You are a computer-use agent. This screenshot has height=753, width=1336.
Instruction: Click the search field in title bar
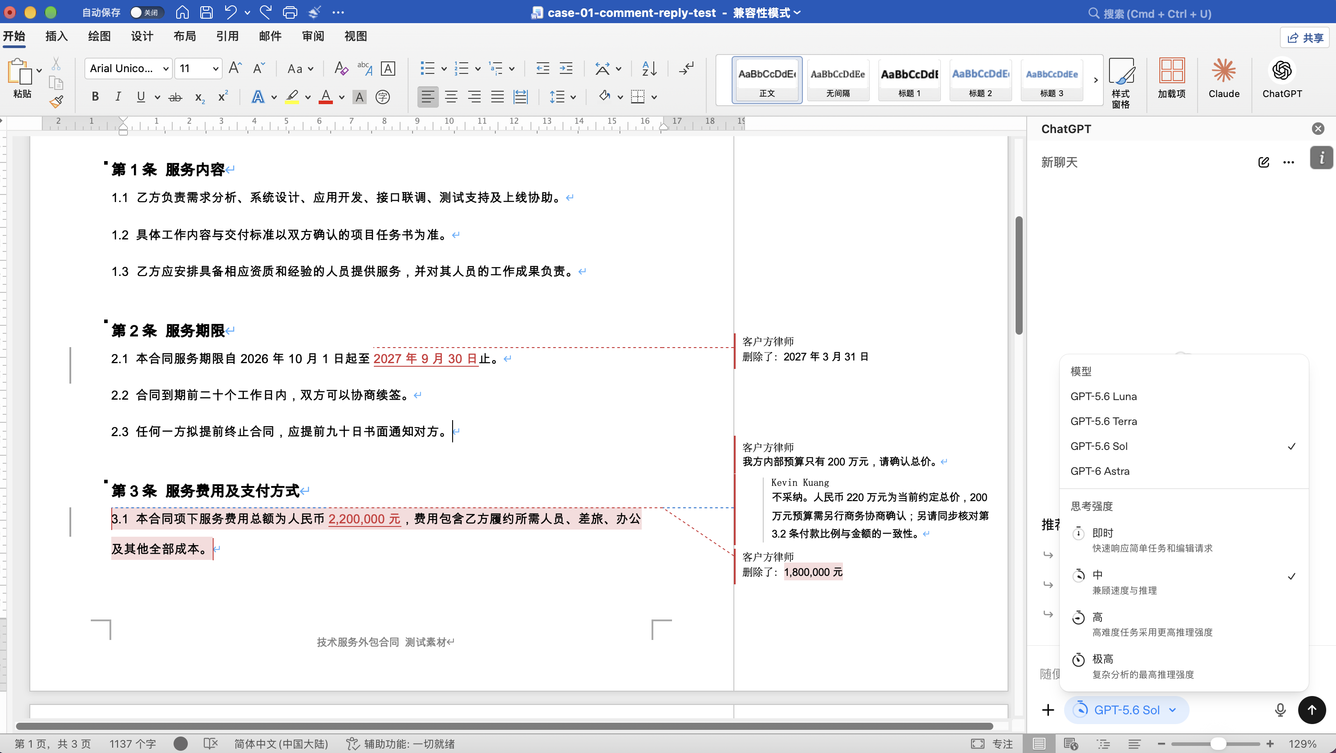point(1149,13)
